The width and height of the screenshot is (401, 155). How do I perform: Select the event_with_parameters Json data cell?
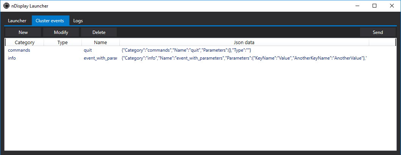(244, 58)
